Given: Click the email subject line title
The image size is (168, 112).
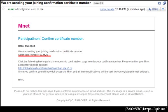Looking at the screenshot, I should point(46,3).
